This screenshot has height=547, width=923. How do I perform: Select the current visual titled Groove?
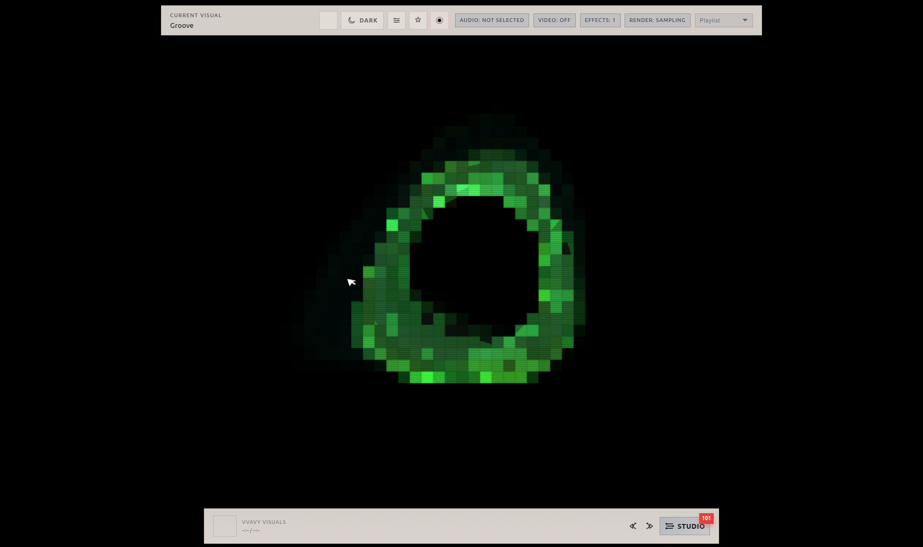(181, 25)
